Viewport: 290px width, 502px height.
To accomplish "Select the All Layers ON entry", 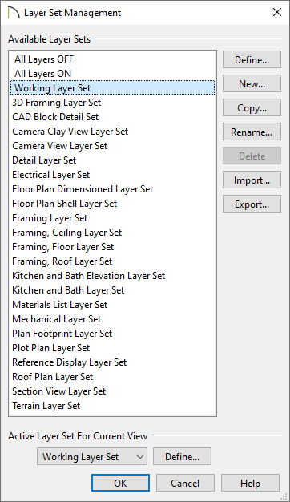I will [112, 74].
